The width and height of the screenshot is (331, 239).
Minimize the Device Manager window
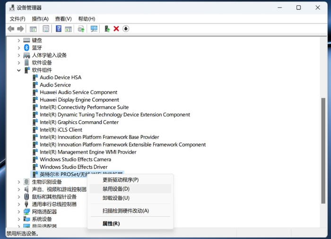tap(280, 8)
